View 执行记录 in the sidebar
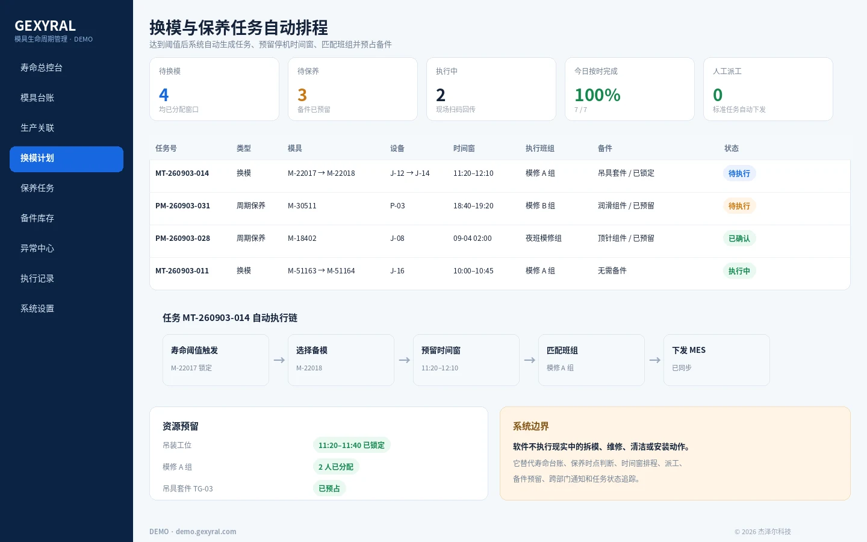867x542 pixels. [66, 278]
